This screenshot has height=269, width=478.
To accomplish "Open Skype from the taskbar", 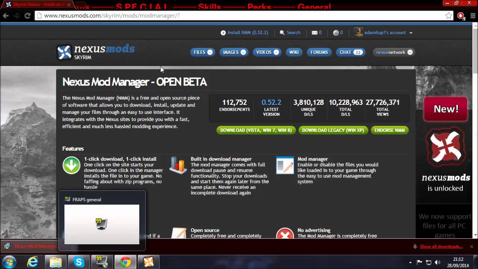I will 79,262.
